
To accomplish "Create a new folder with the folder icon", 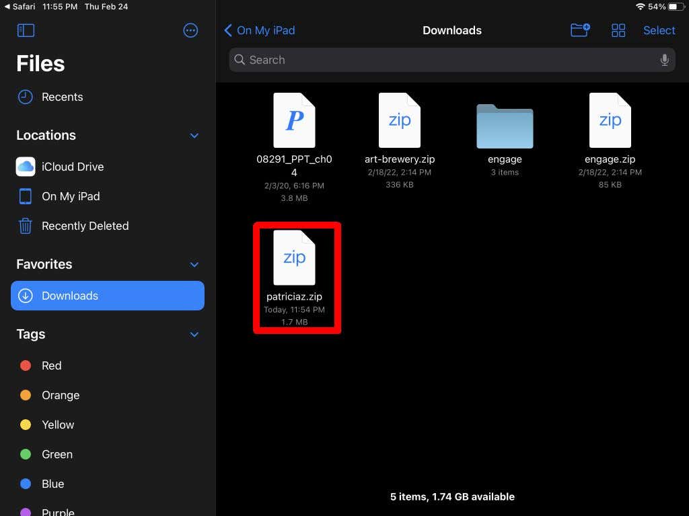I will 579,30.
